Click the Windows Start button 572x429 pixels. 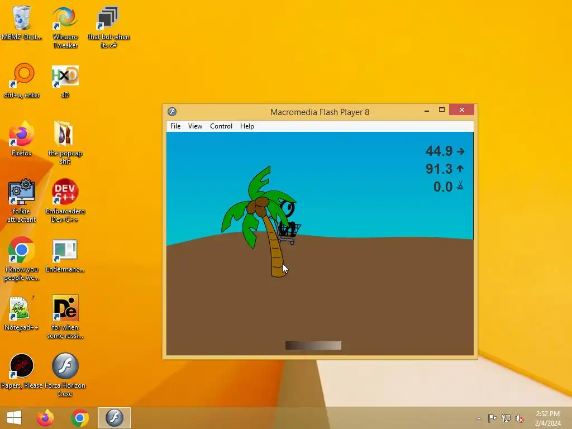(x=14, y=418)
